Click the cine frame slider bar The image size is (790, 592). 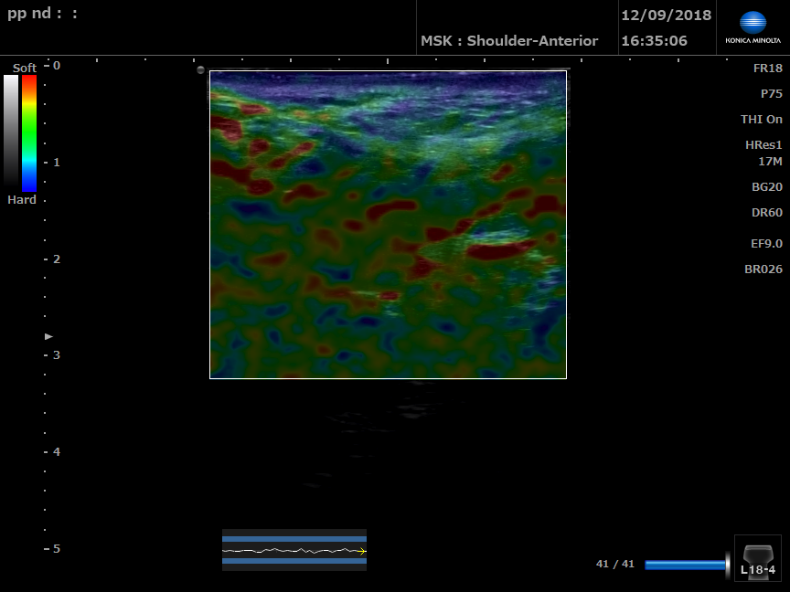[687, 565]
